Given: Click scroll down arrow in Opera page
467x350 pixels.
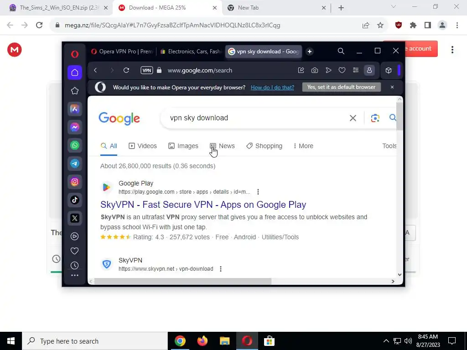Looking at the screenshot, I should pos(400,275).
